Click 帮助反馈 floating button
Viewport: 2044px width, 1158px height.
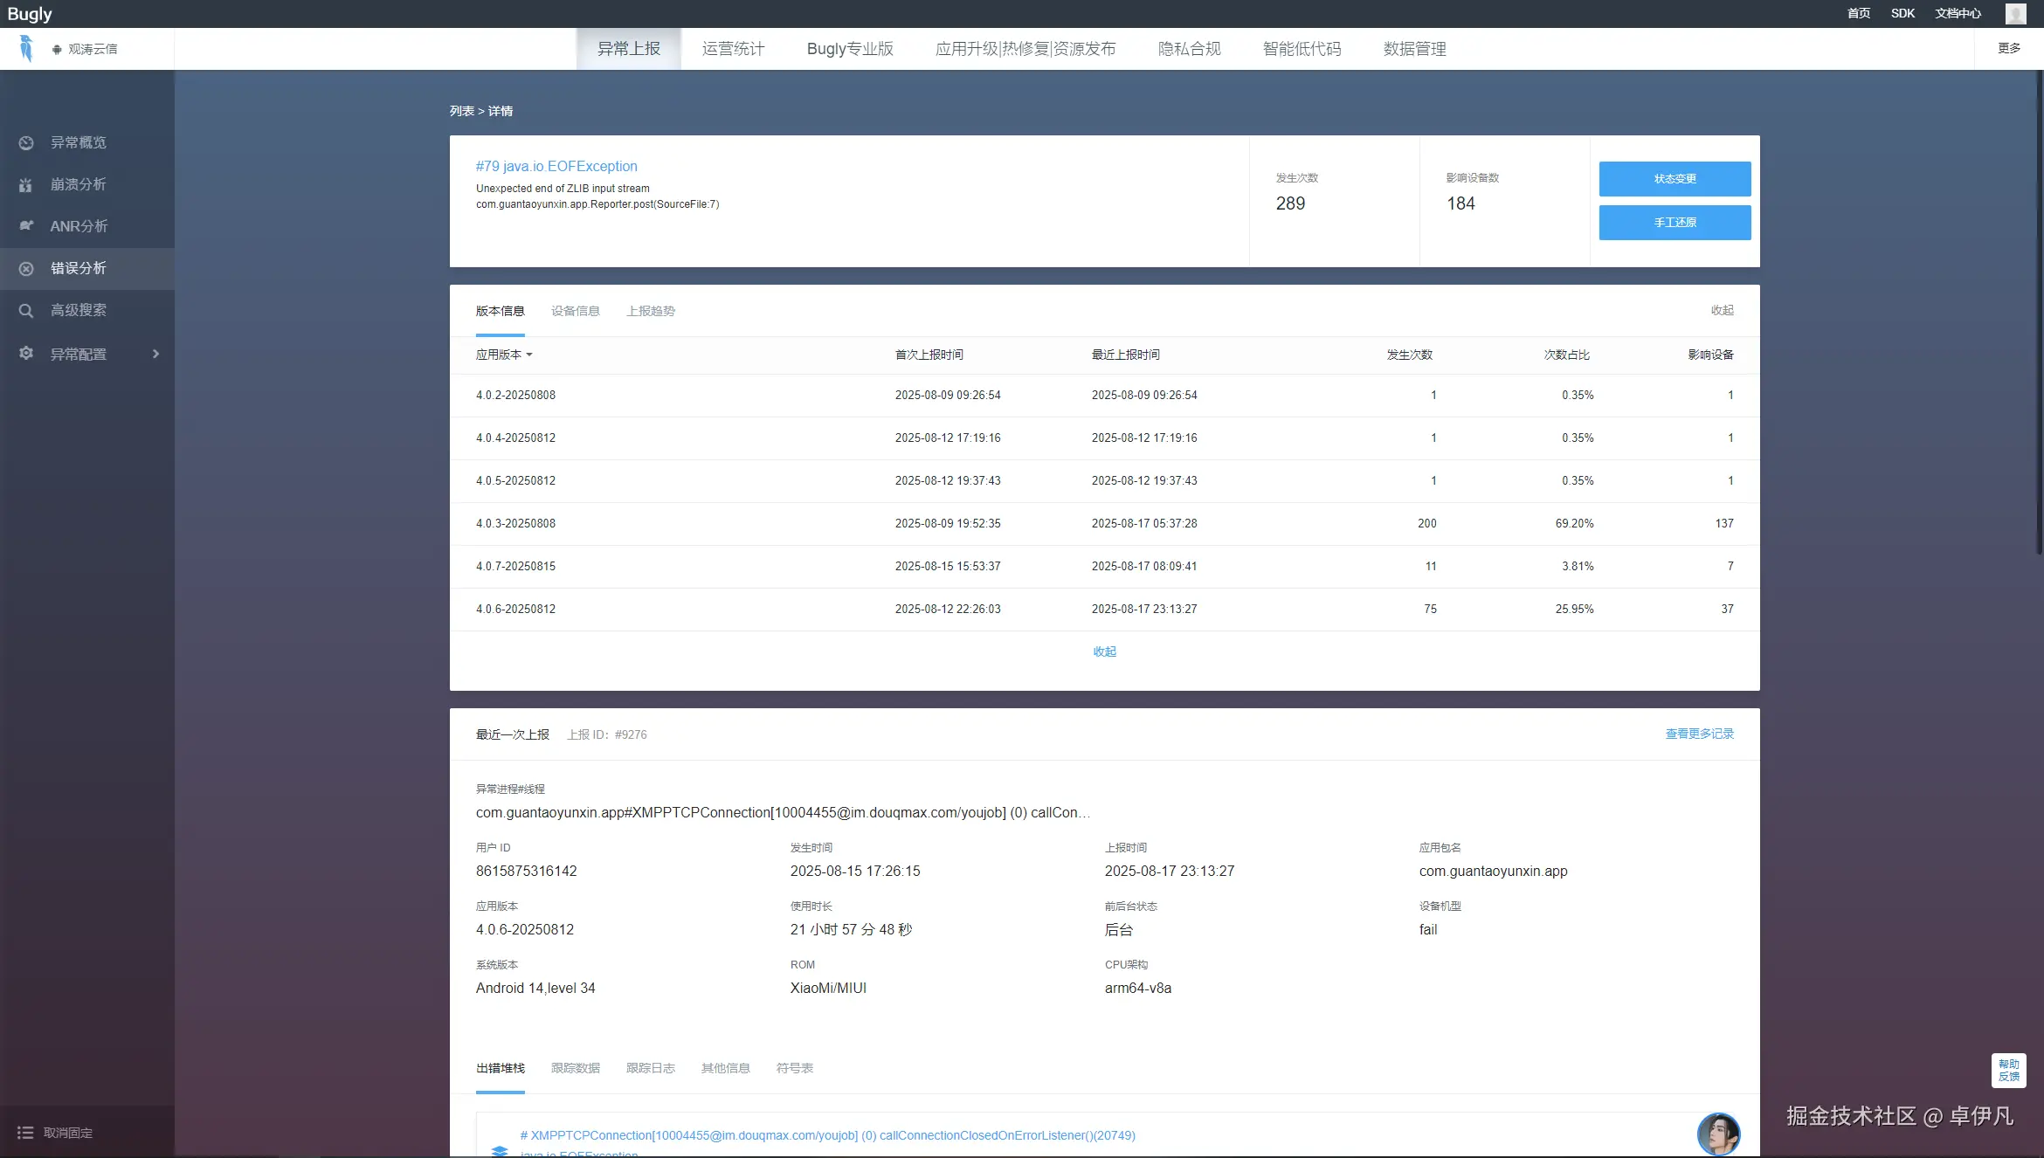(2009, 1071)
